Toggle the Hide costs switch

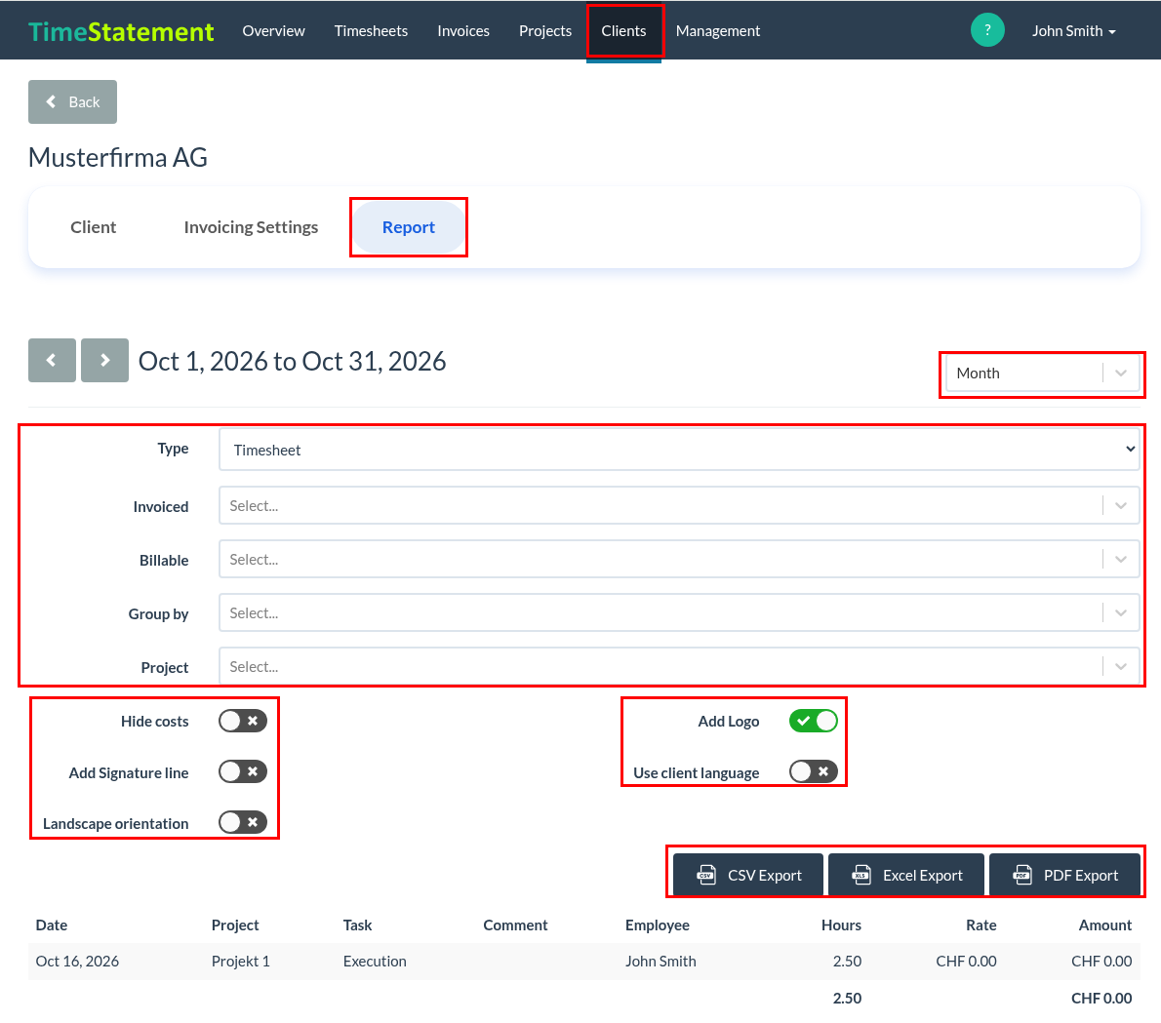[x=243, y=721]
